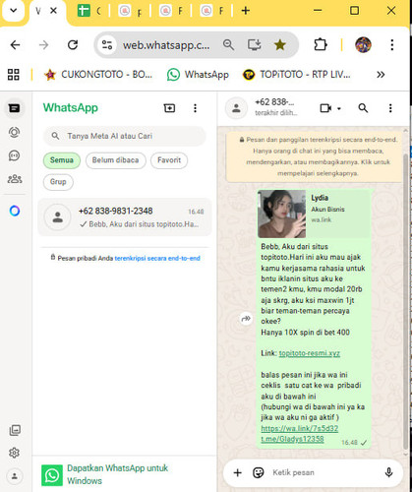Focus the Tanya Meta AI search field

pos(125,136)
